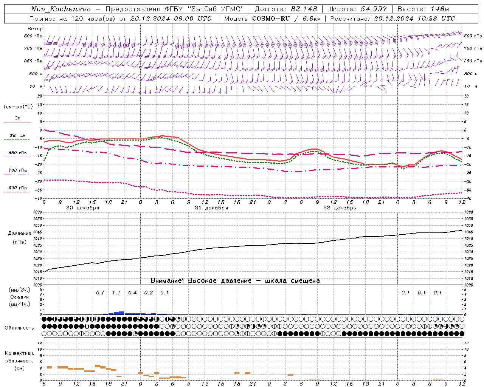This screenshot has height=387, width=484.
Task: Click the '10 м' wind level label on left
Action: (x=36, y=86)
